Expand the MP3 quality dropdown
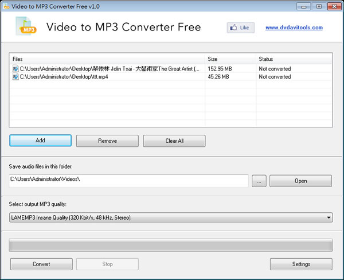 329,217
